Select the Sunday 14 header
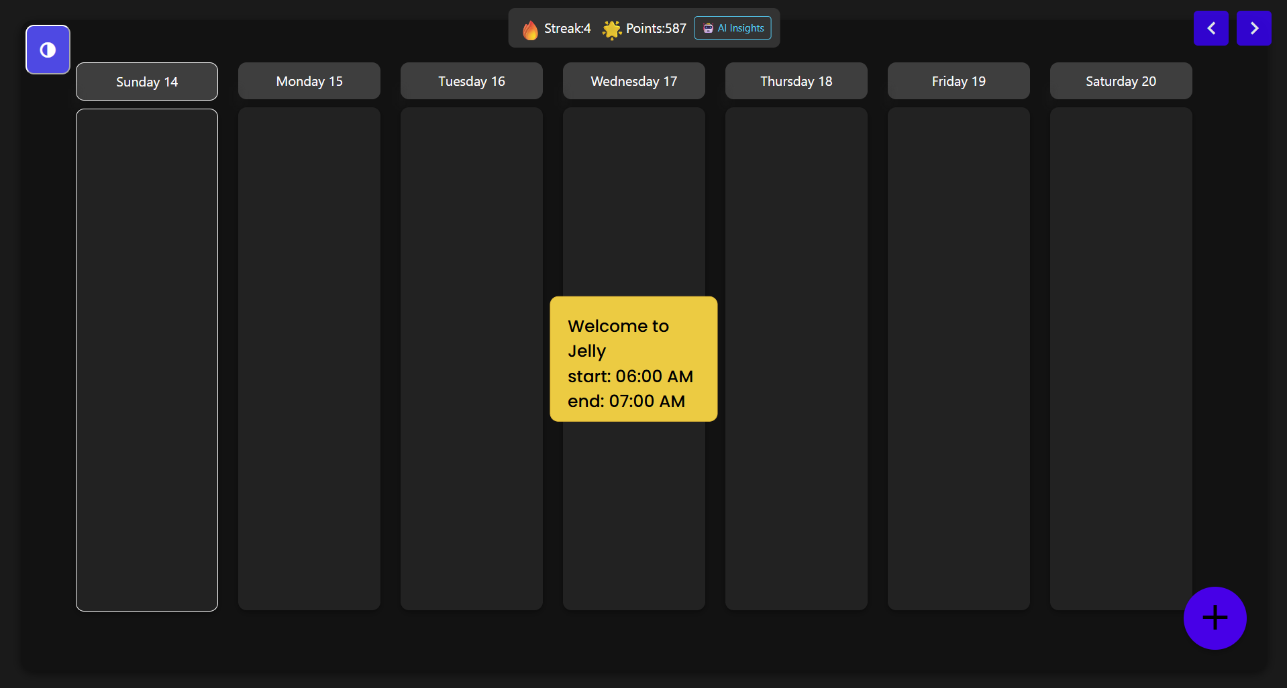The width and height of the screenshot is (1287, 688). (147, 82)
